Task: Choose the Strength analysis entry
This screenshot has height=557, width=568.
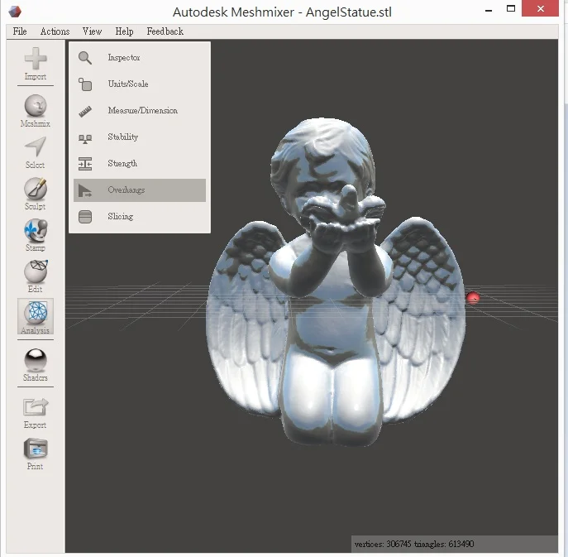Action: tap(140, 164)
